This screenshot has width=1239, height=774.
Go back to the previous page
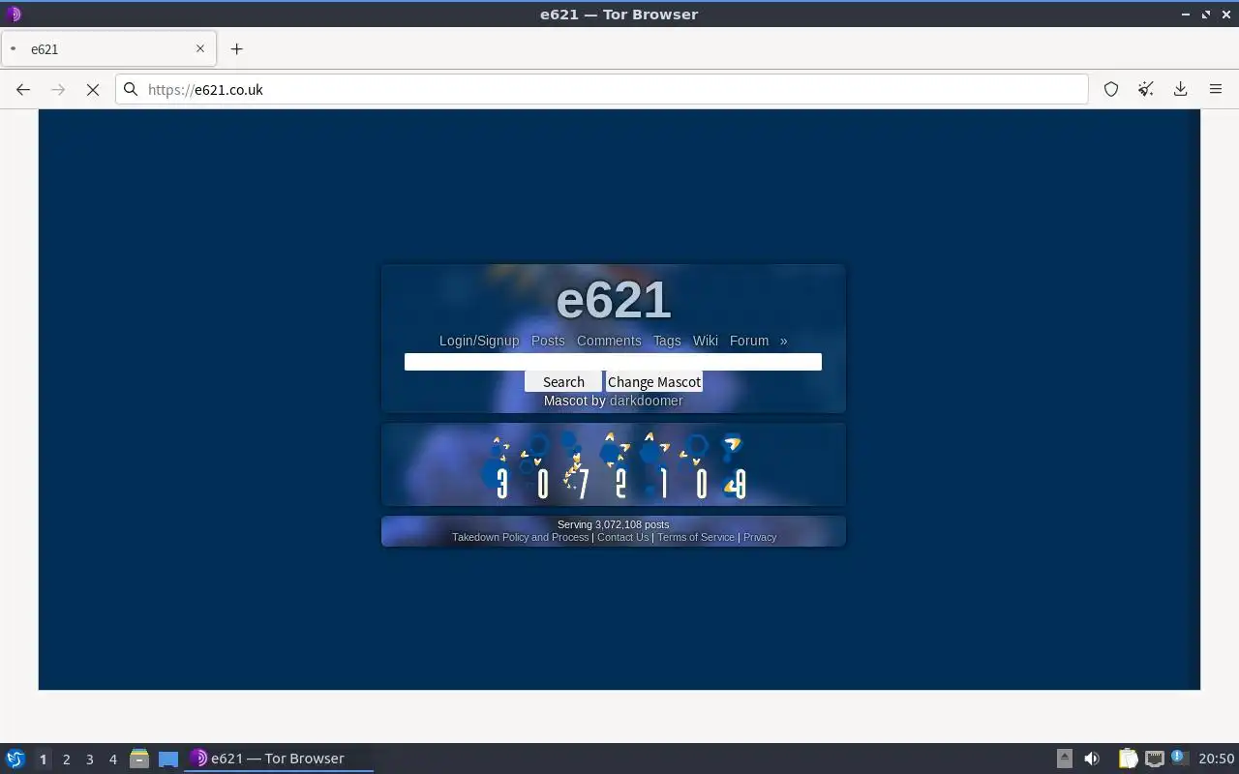coord(23,89)
